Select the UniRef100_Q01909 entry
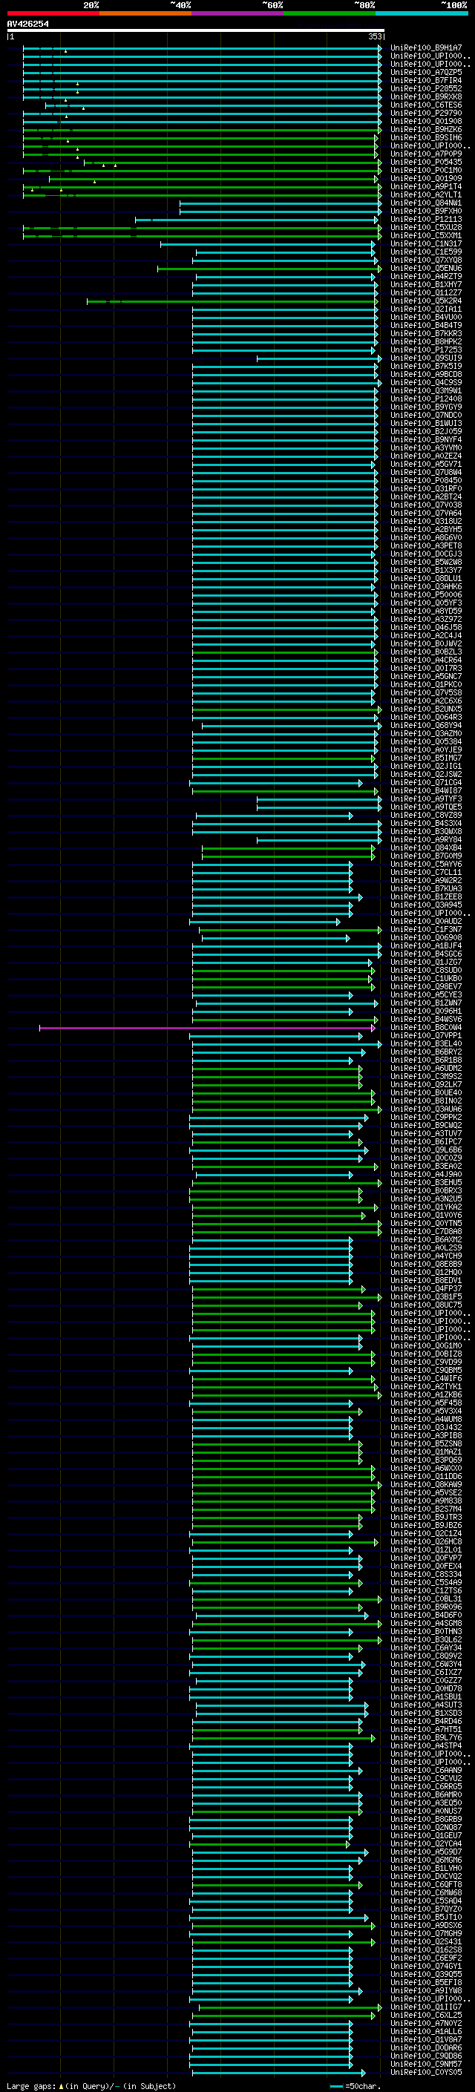This screenshot has height=2092, width=475. pos(426,178)
